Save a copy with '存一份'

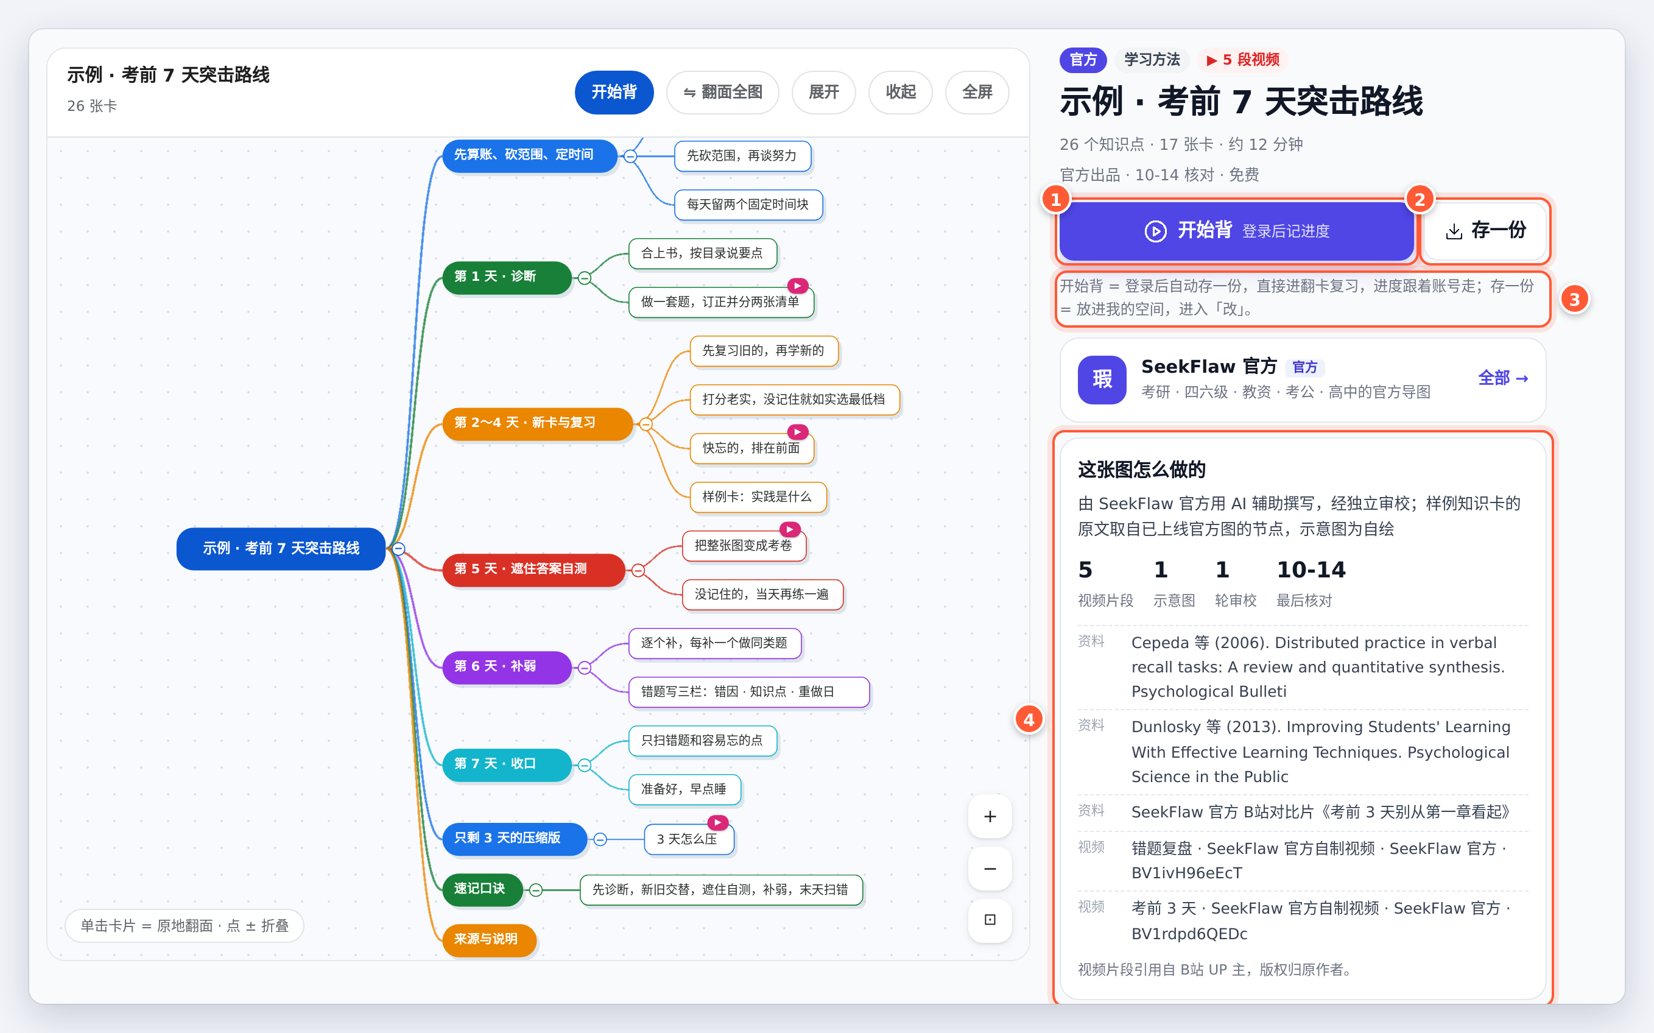[x=1485, y=231]
